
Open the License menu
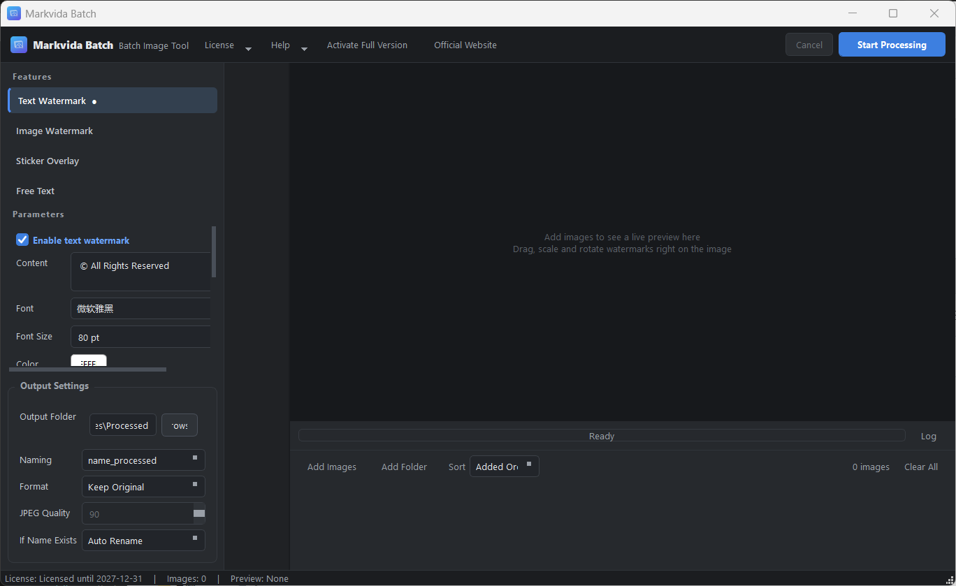[219, 45]
